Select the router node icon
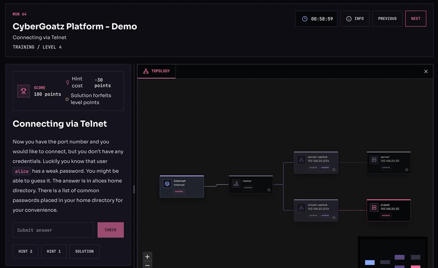 [236, 184]
